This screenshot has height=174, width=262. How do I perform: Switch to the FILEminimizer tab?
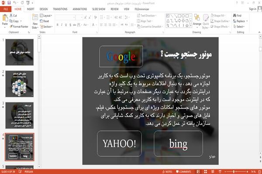click(142, 9)
